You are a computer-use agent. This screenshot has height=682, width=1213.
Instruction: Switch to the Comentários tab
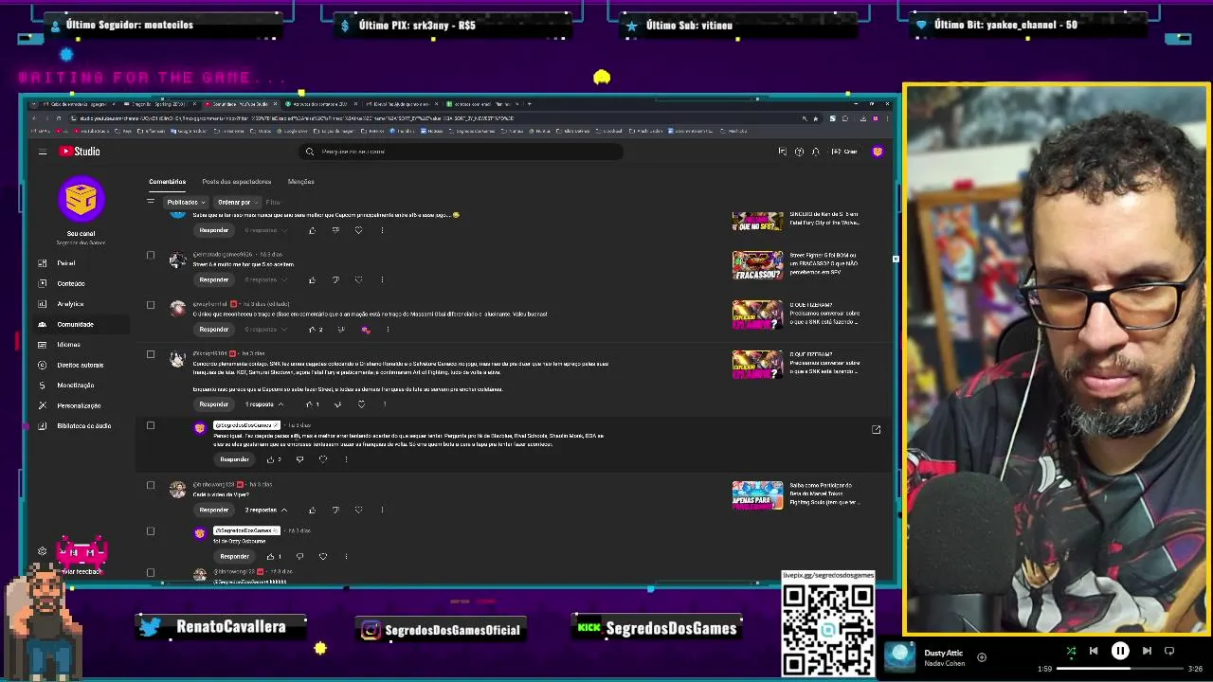pyautogui.click(x=167, y=182)
